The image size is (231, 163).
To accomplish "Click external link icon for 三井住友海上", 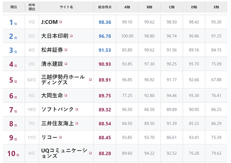I will click(77, 123).
